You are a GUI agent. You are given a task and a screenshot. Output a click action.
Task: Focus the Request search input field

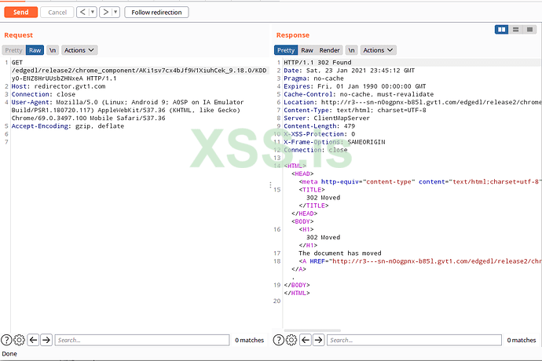click(x=142, y=340)
